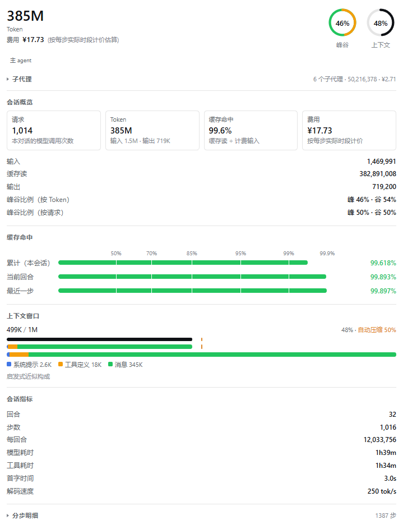Select the 主 agent tab
The image size is (403, 529).
click(21, 61)
